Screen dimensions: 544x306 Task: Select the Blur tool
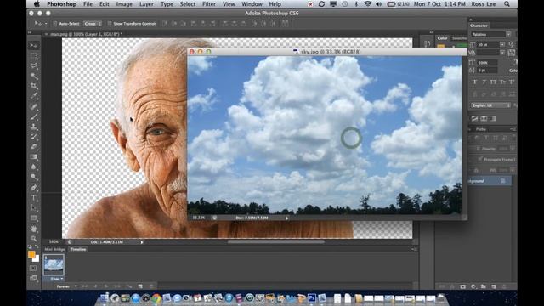pos(34,167)
